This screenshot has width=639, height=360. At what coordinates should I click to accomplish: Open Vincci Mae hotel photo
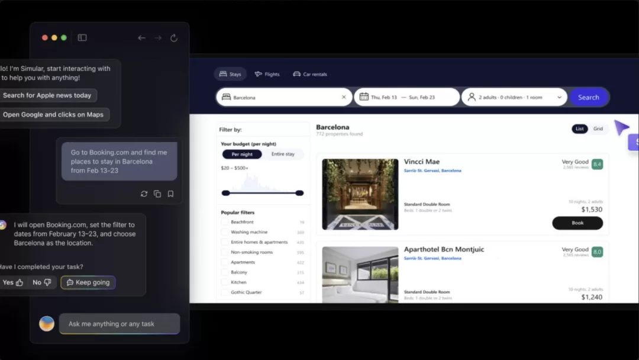(x=360, y=194)
